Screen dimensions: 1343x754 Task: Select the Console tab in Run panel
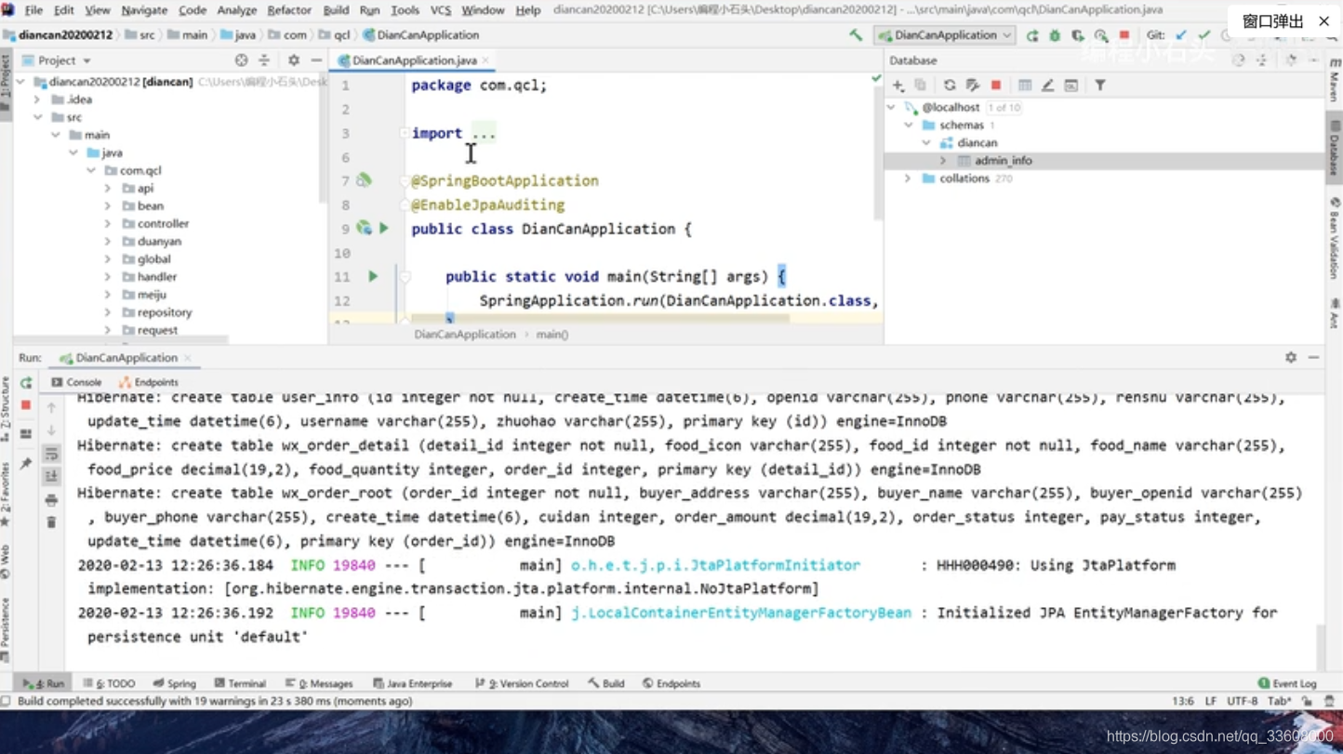click(76, 382)
